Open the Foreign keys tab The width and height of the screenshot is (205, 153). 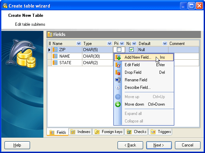[x=108, y=132]
